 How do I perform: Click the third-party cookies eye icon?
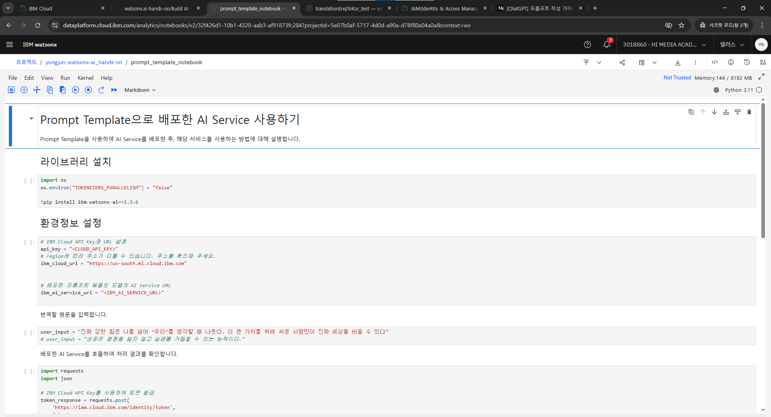click(669, 25)
